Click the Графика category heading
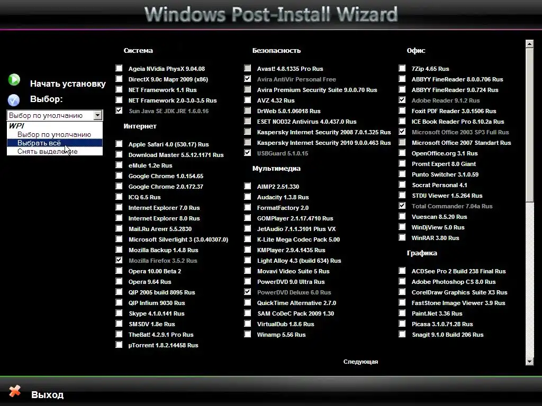Image resolution: width=542 pixels, height=406 pixels. (422, 253)
